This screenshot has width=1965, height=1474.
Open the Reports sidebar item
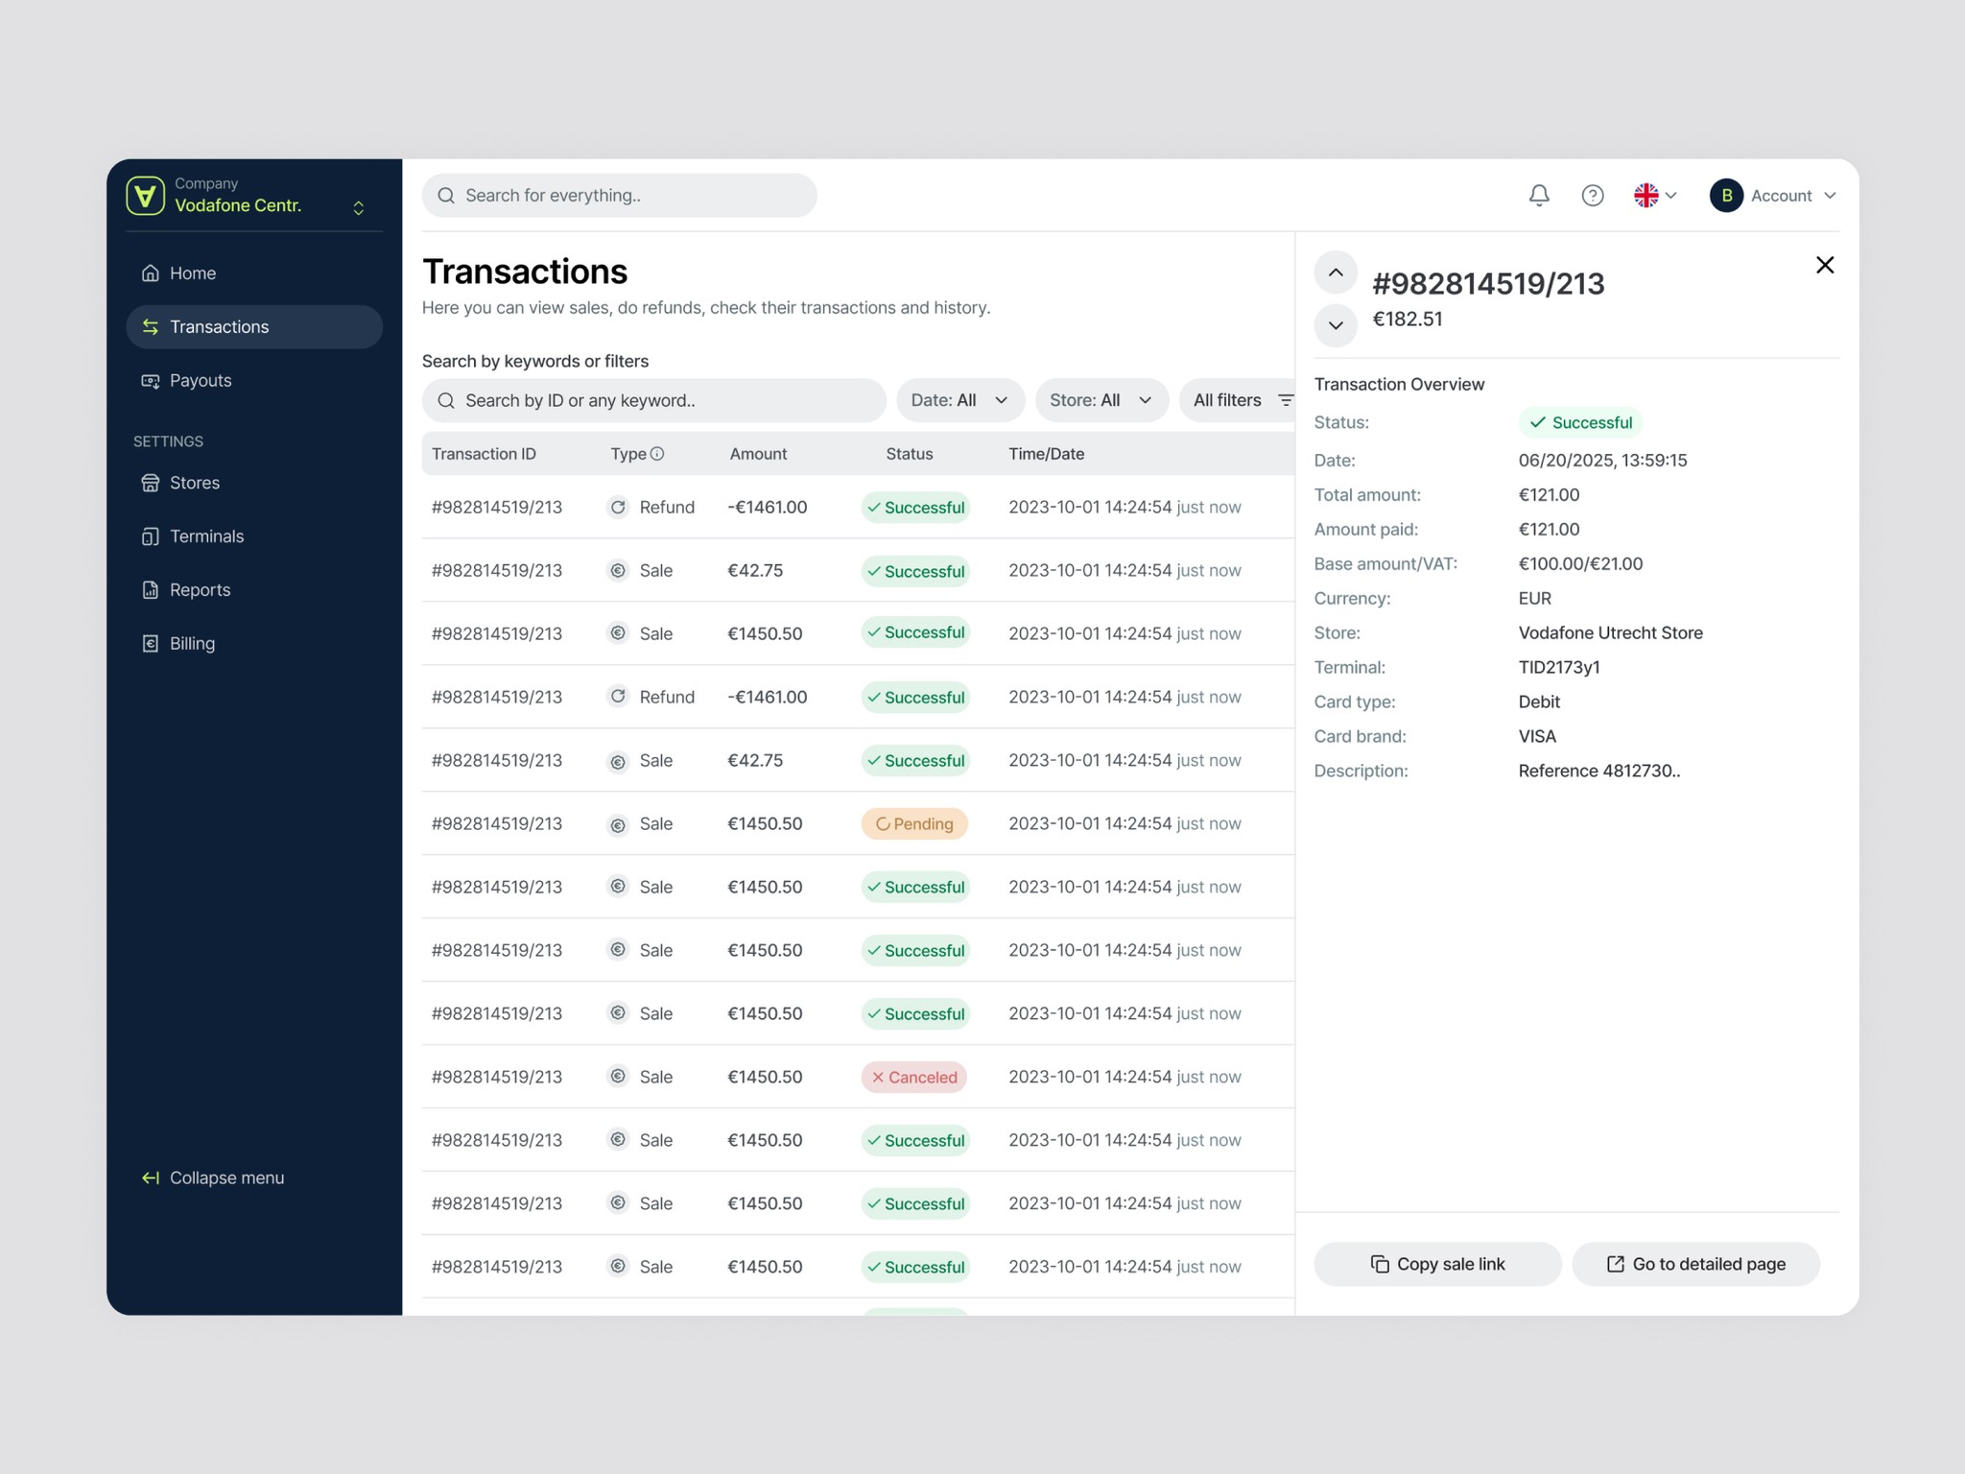click(200, 590)
